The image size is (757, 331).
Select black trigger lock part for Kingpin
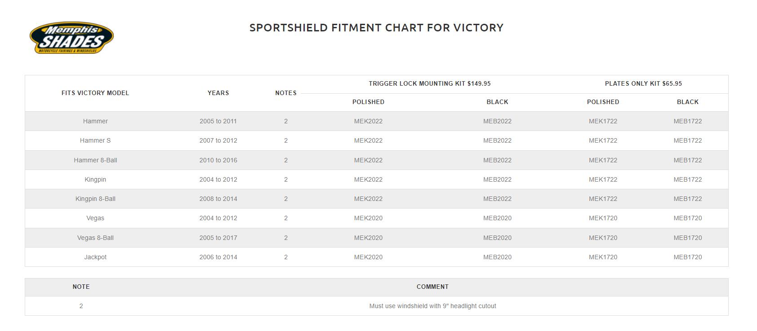(497, 179)
